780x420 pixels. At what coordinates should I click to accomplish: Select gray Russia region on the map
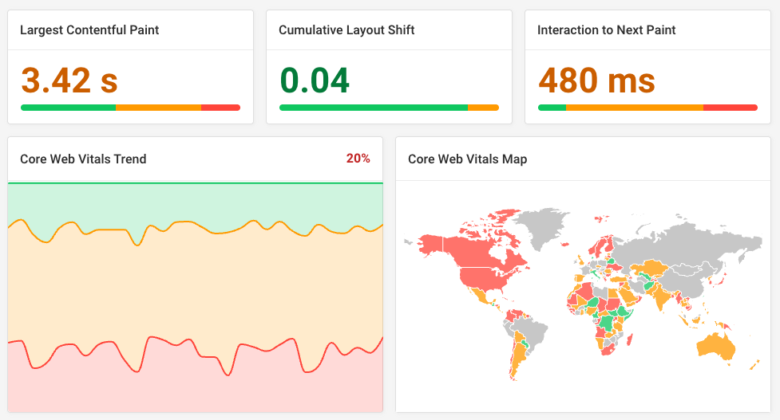coord(671,239)
